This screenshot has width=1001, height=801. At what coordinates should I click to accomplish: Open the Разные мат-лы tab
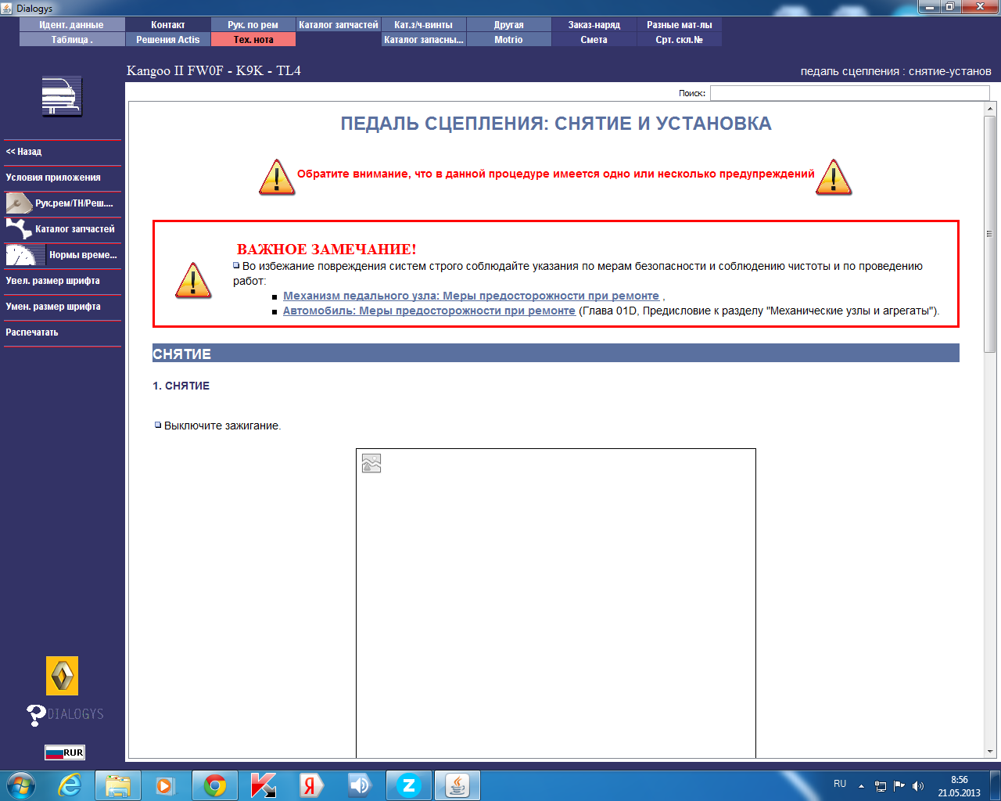click(x=680, y=25)
